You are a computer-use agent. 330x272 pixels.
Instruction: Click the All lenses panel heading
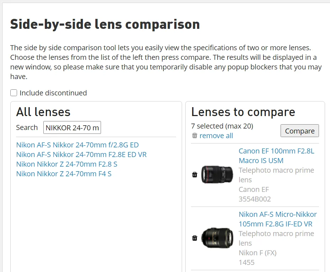coord(43,112)
